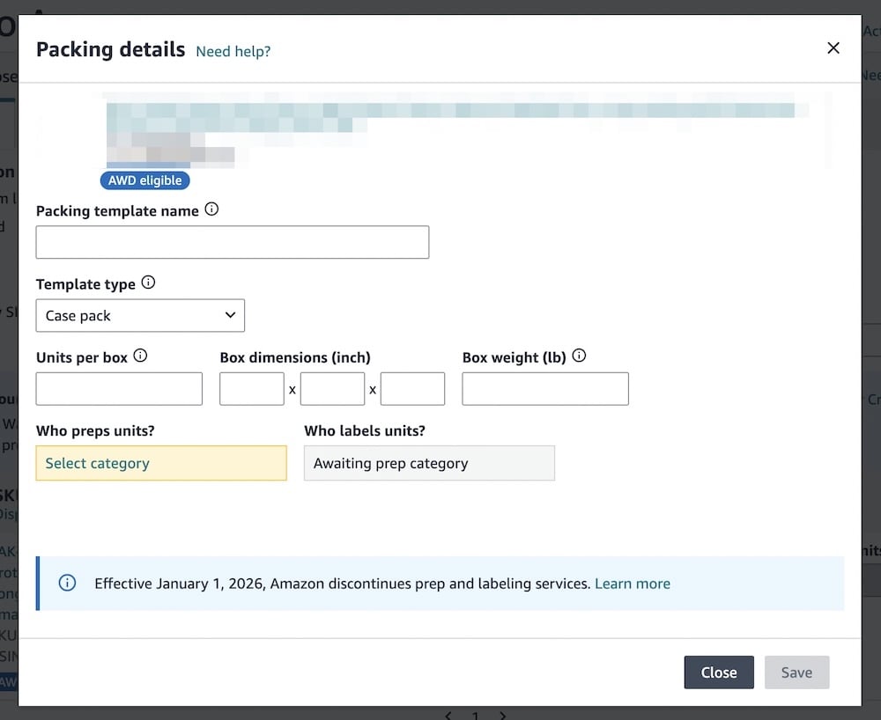The image size is (881, 720).
Task: Open the Need help? link
Action: tap(233, 51)
